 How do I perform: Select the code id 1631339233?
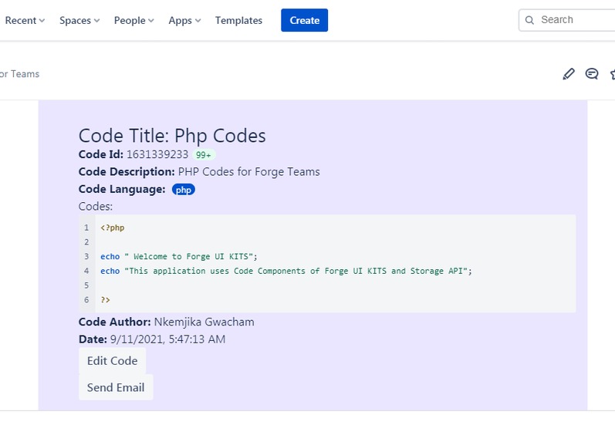157,154
